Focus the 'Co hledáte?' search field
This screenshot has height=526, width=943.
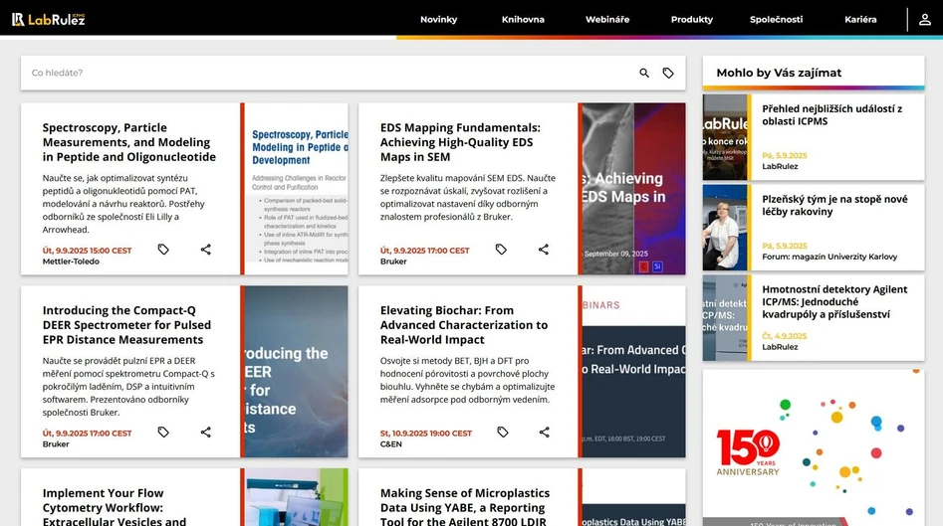(x=328, y=73)
